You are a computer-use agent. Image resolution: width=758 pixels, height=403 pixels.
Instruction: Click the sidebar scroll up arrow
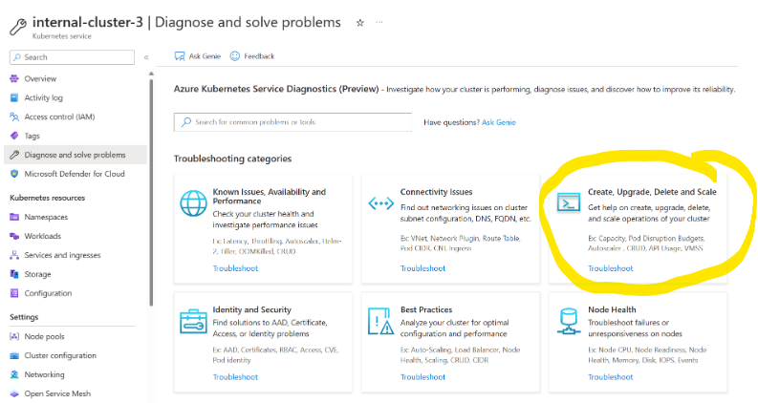[151, 74]
